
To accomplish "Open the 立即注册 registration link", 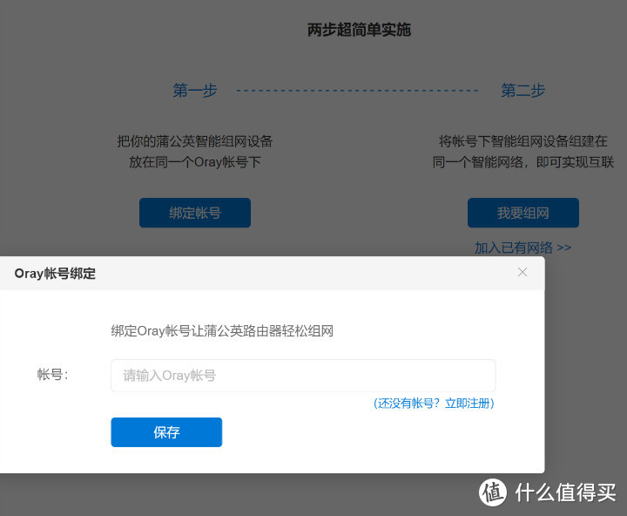I will (468, 403).
